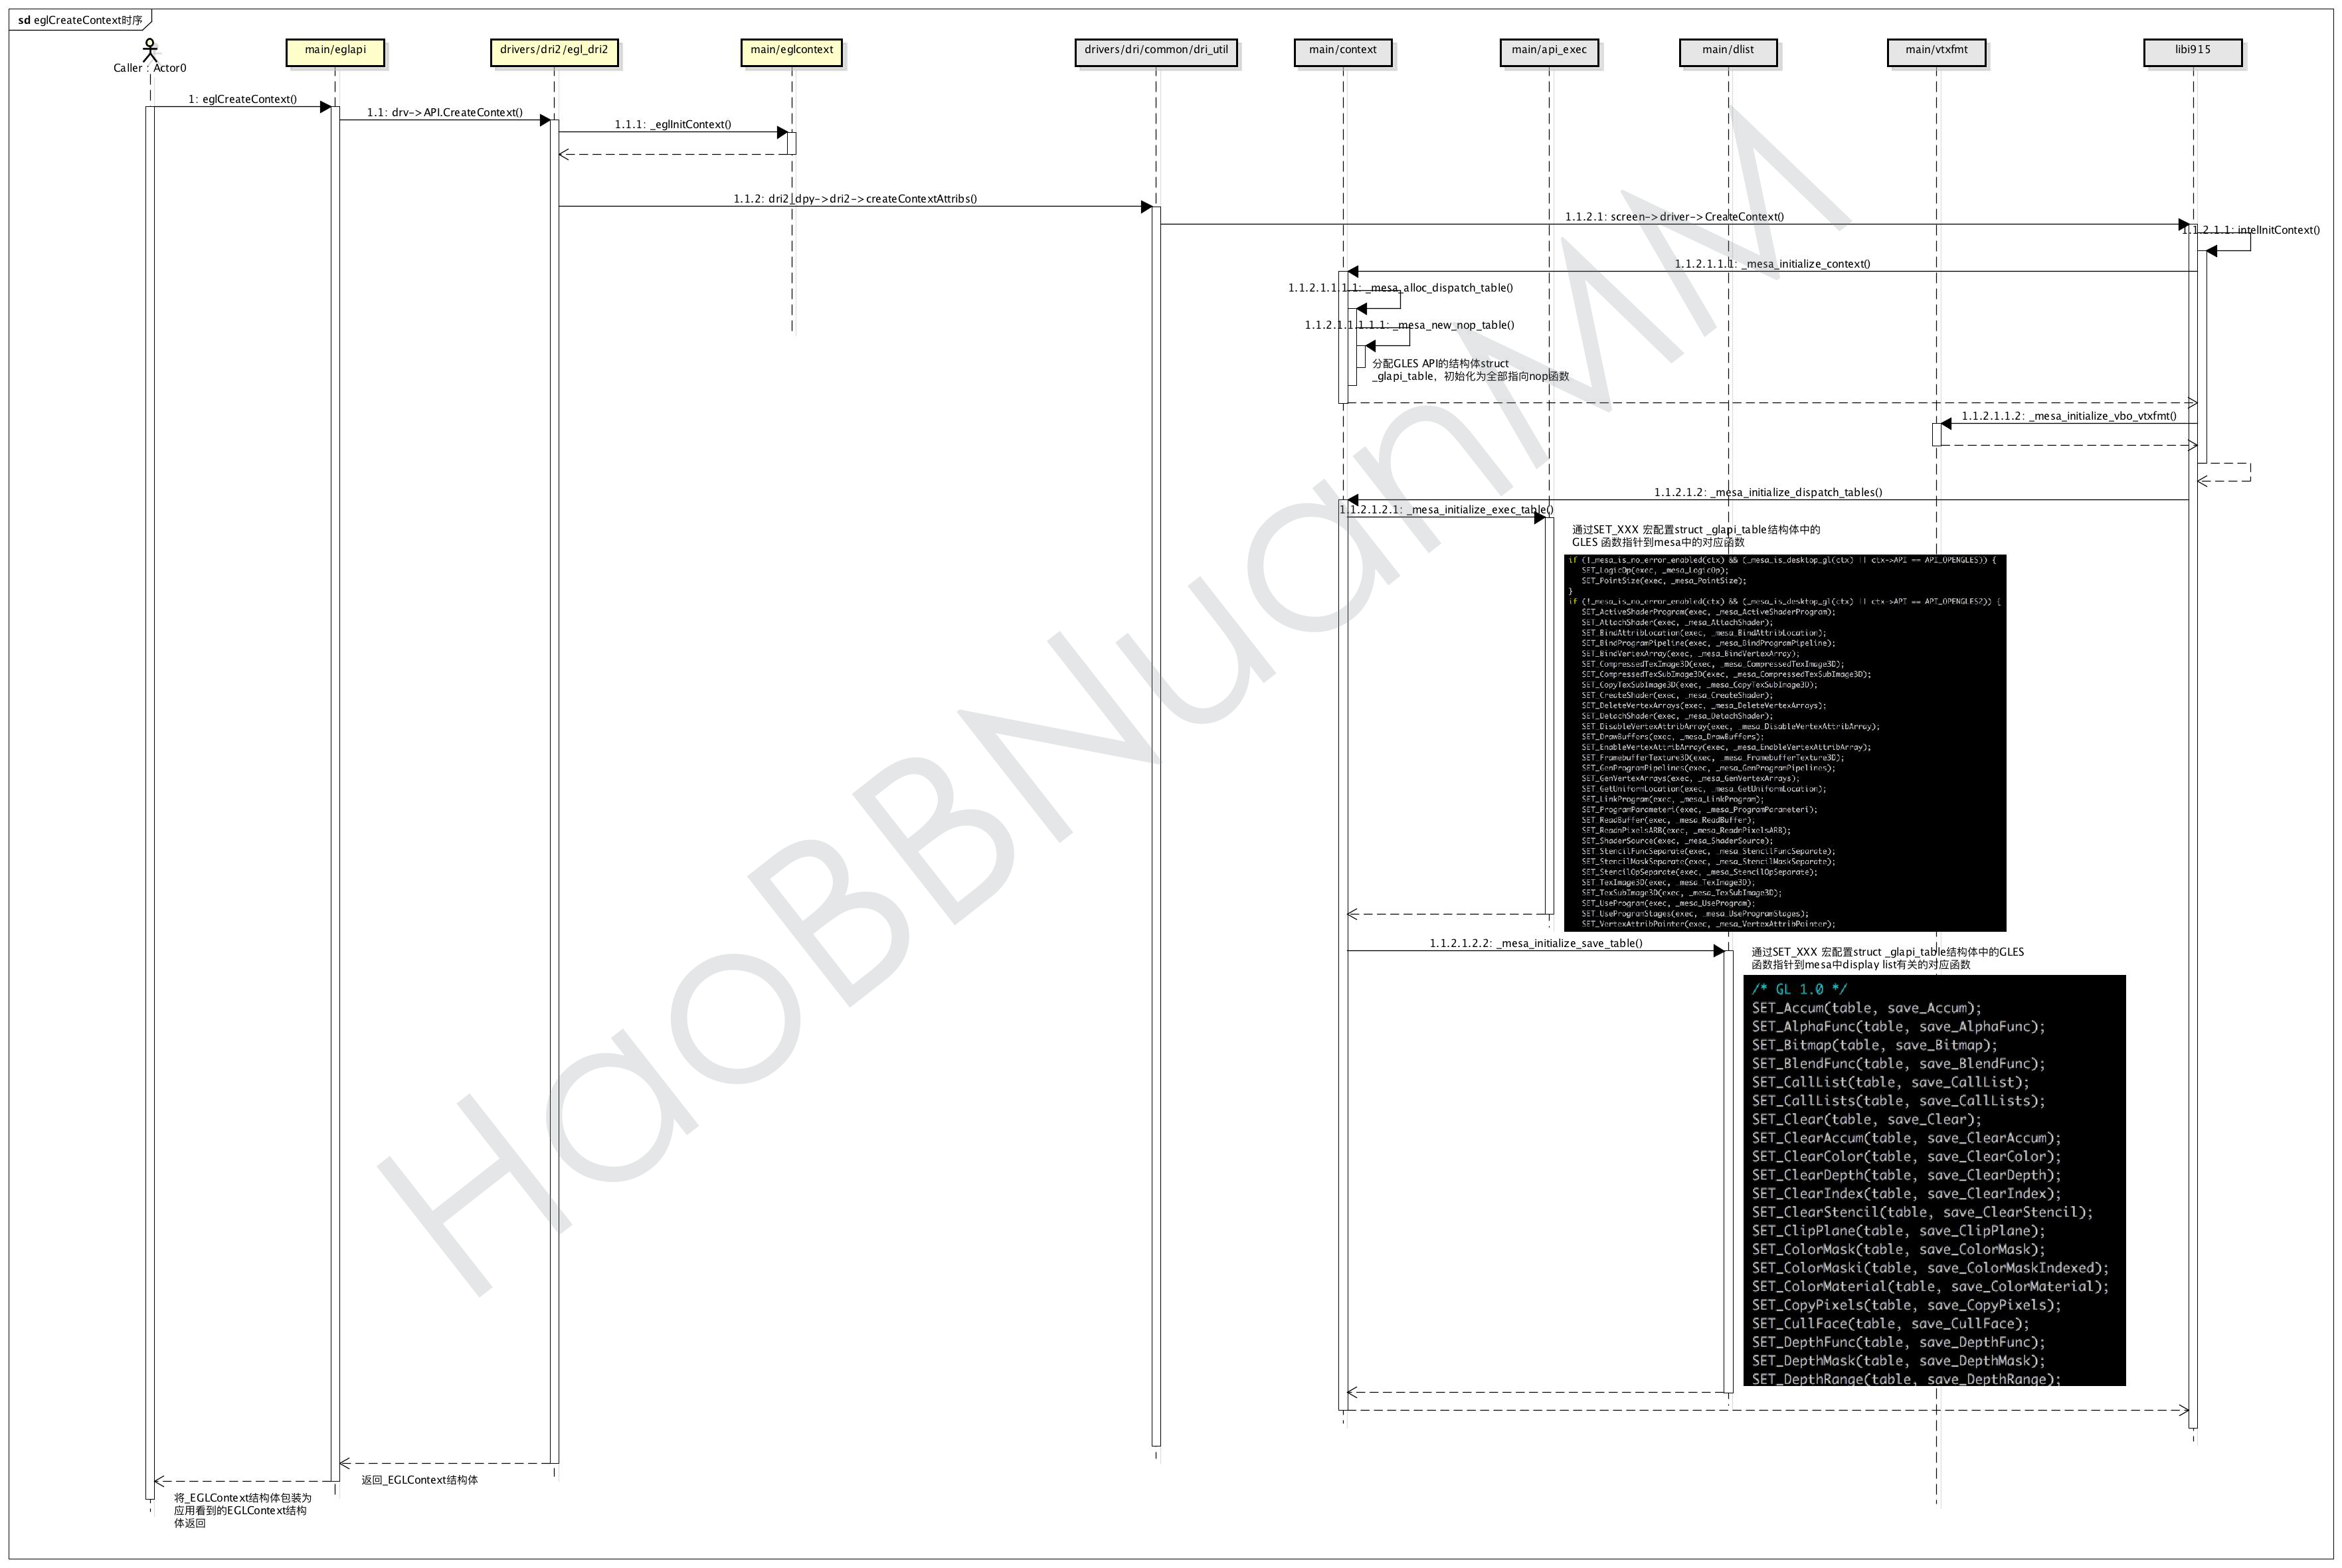Image resolution: width=2342 pixels, height=1568 pixels.
Task: Select the _eglInitContext() message label
Action: click(x=672, y=124)
